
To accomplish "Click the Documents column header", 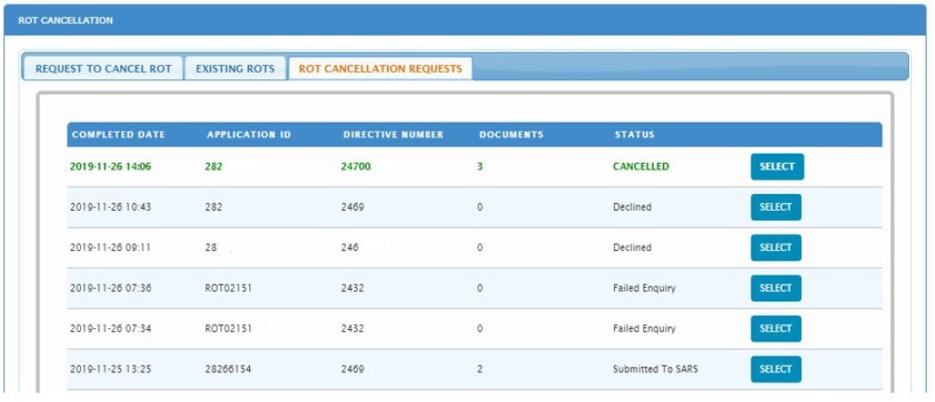I will pyautogui.click(x=511, y=135).
